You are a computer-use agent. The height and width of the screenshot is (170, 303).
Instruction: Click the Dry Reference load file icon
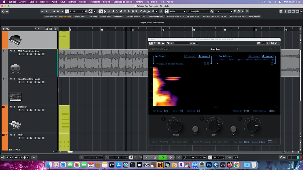pyautogui.click(x=272, y=63)
